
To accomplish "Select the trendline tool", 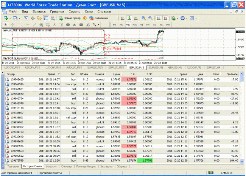I will 34,25.
